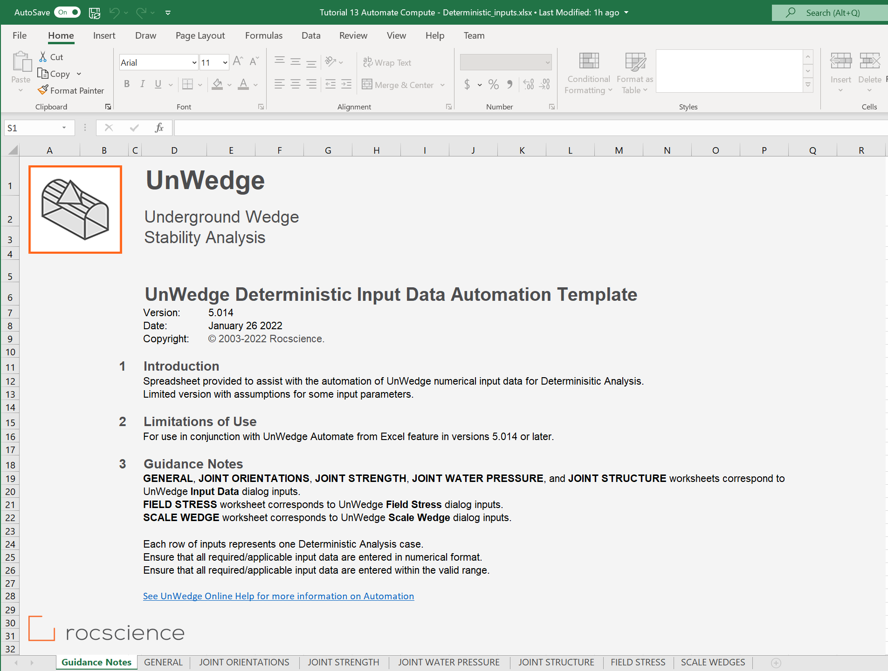Screen dimensions: 888x671
Task: Click the Search Alt+Q box
Action: coord(830,13)
